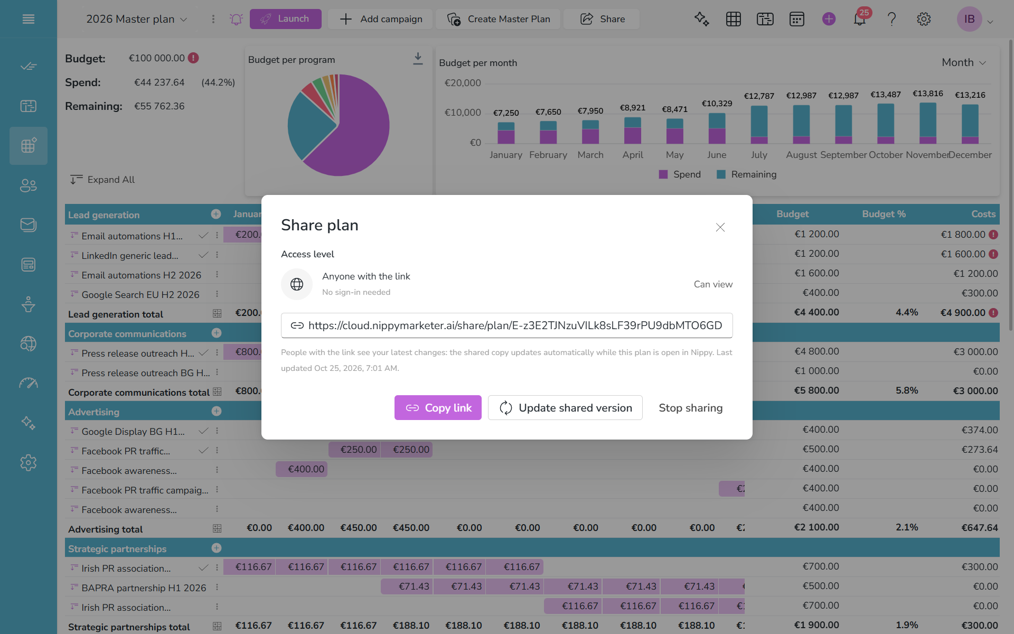Image resolution: width=1014 pixels, height=634 pixels.
Task: Switch to the grid table view icon
Action: (734, 19)
